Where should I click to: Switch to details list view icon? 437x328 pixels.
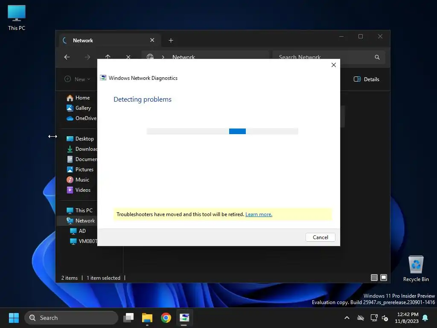pos(374,278)
